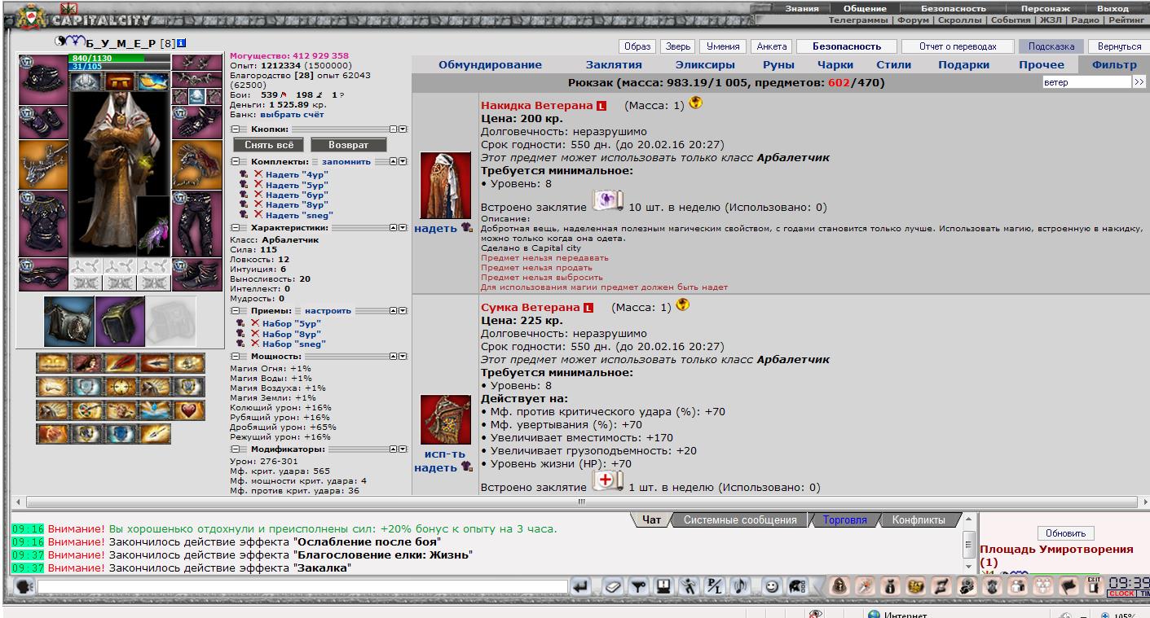
Task: Click the smiley emoticon icon in chat bar
Action: 771,586
